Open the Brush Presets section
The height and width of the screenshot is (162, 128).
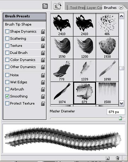[x=24, y=16]
